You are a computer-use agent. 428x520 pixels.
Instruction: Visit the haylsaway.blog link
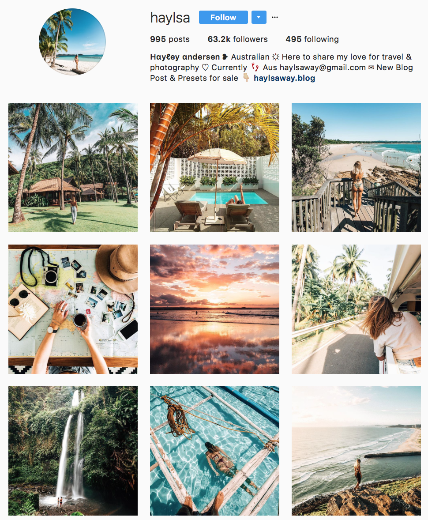click(285, 78)
